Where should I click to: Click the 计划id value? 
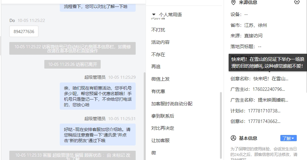point(264,111)
